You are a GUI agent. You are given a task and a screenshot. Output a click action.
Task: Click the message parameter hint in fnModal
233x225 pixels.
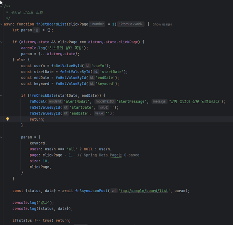(159, 102)
